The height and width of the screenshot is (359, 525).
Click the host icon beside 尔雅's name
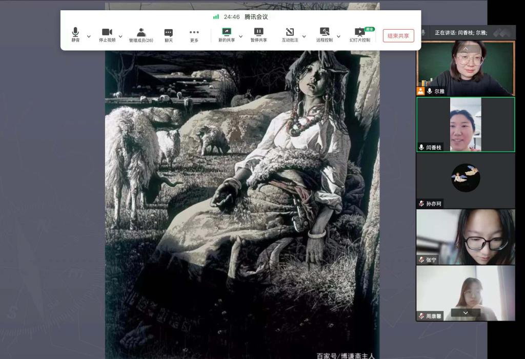click(420, 91)
